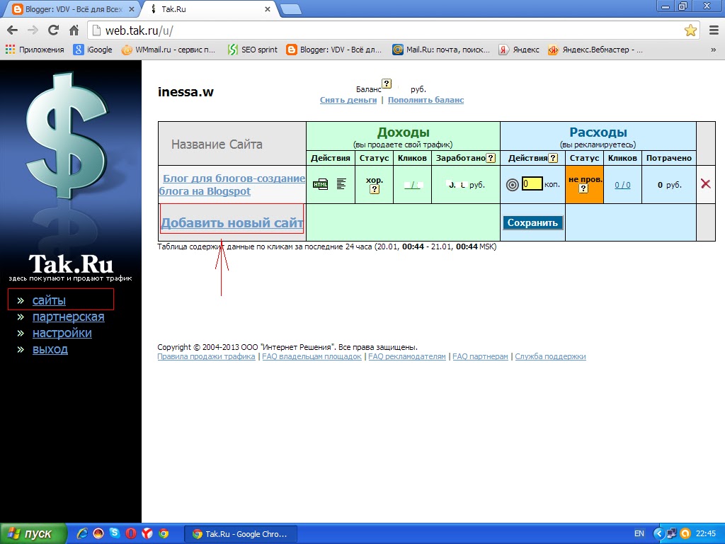Image resolution: width=725 pixels, height=544 pixels.
Task: Go back with the browser back arrow
Action: [x=13, y=30]
